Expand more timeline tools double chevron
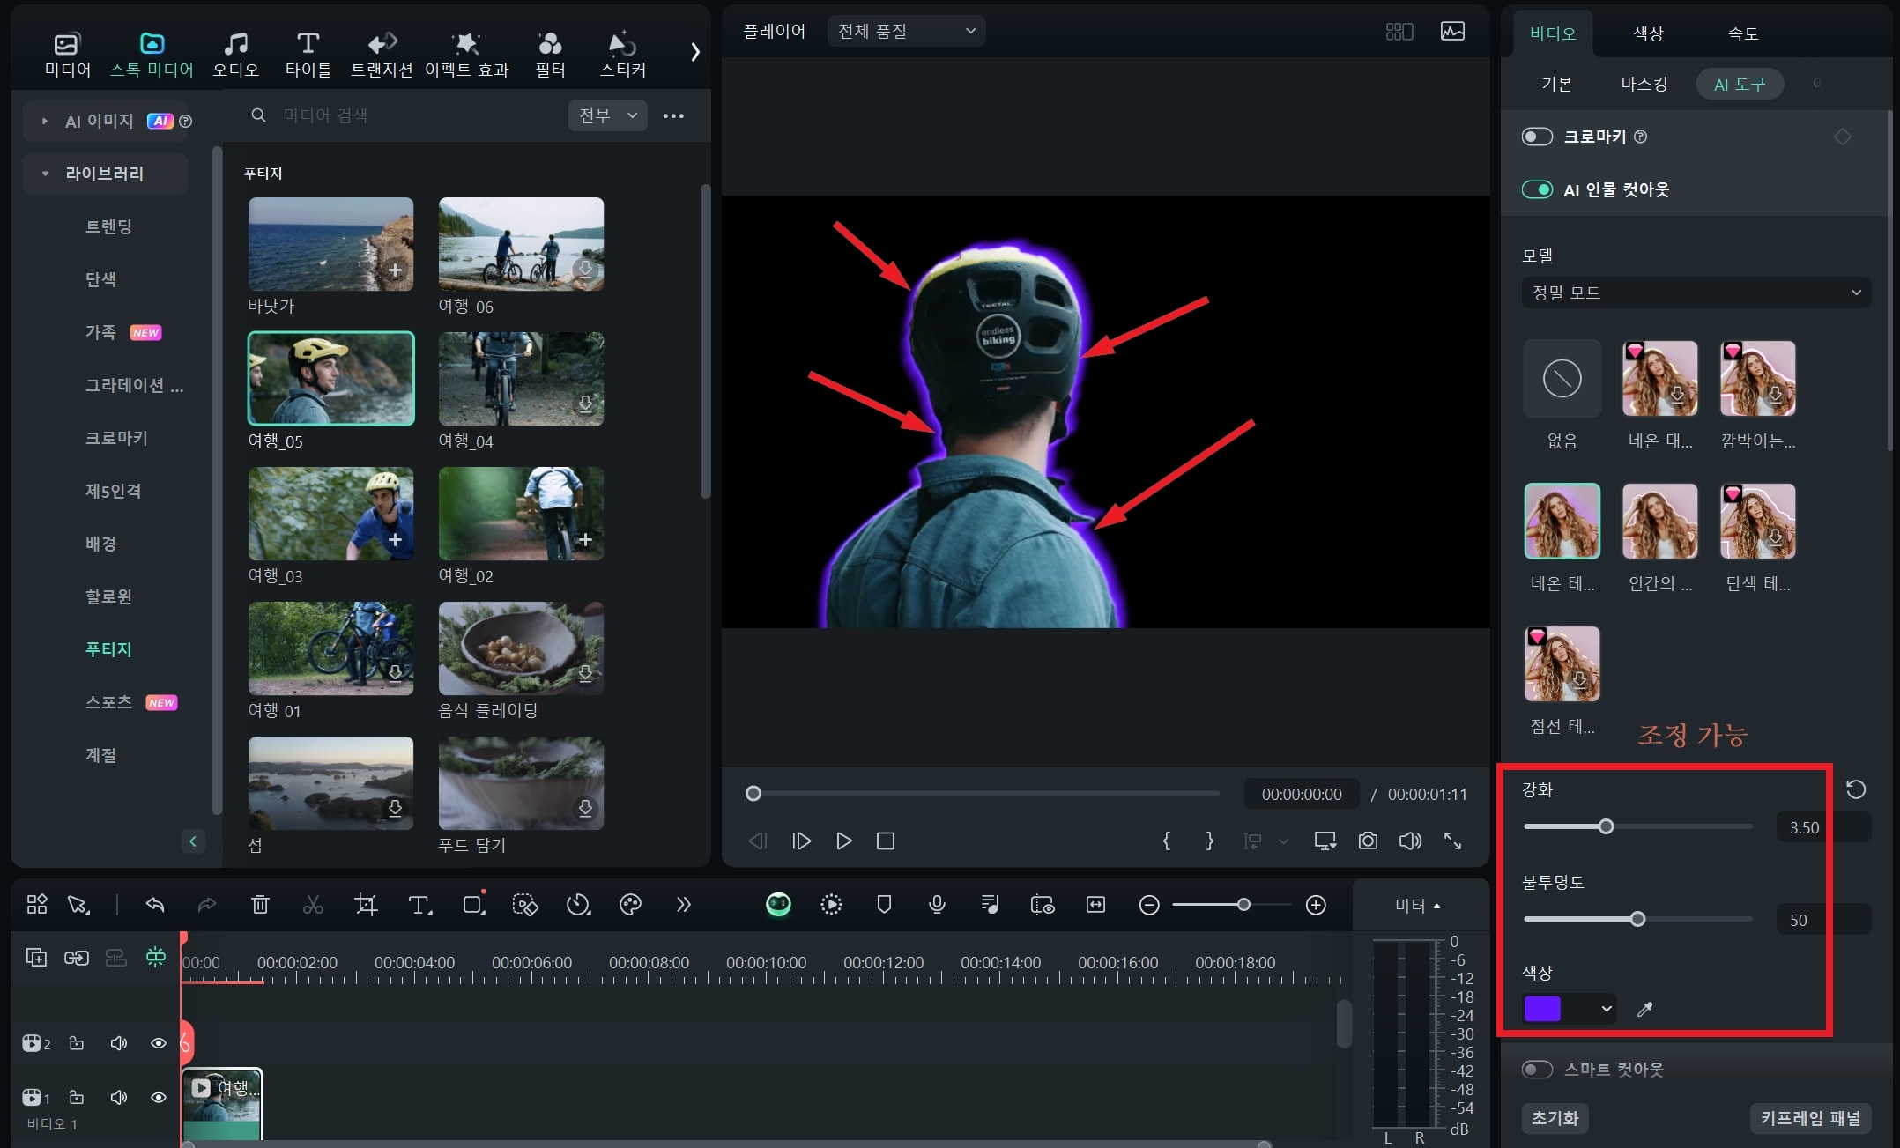Viewport: 1900px width, 1148px height. 684,905
